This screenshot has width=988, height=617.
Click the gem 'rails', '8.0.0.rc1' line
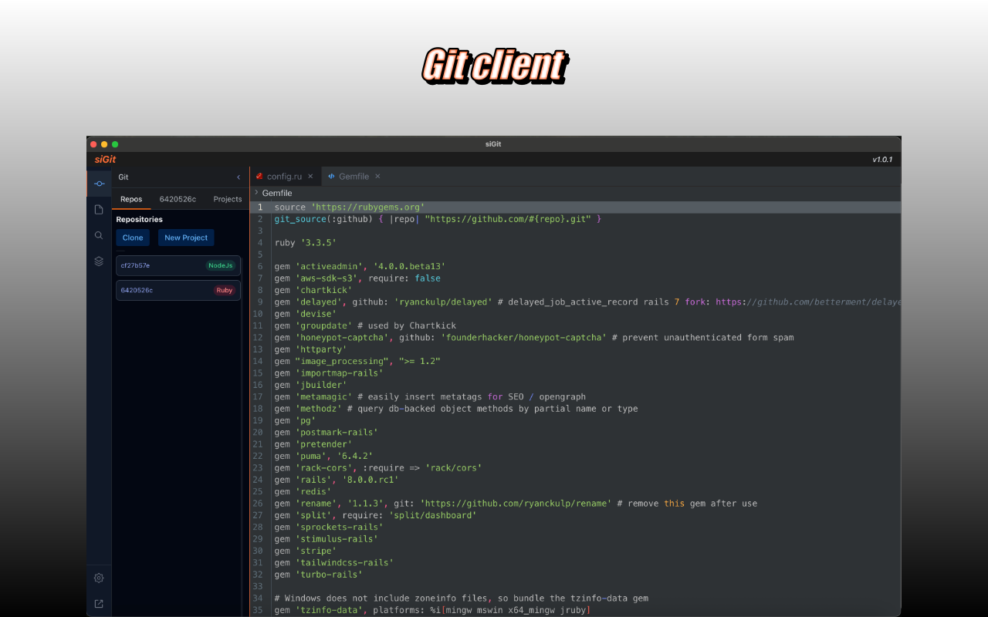(x=337, y=480)
